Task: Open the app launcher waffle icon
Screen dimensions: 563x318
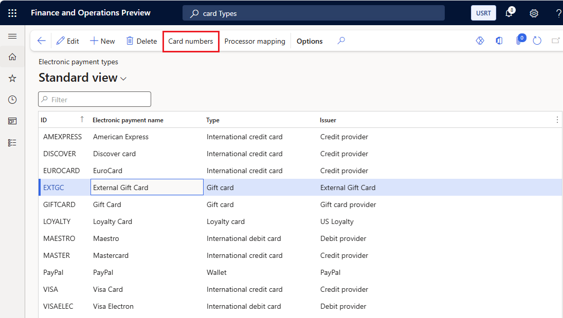Action: 12,13
